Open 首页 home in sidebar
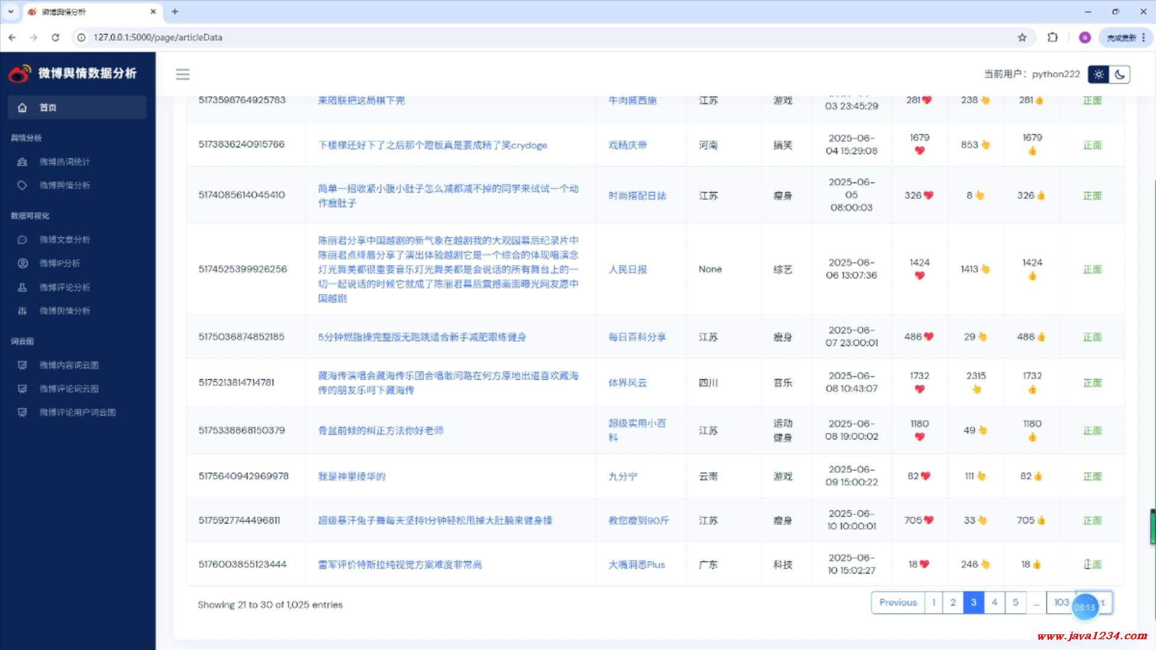Viewport: 1156px width, 650px height. (48, 108)
